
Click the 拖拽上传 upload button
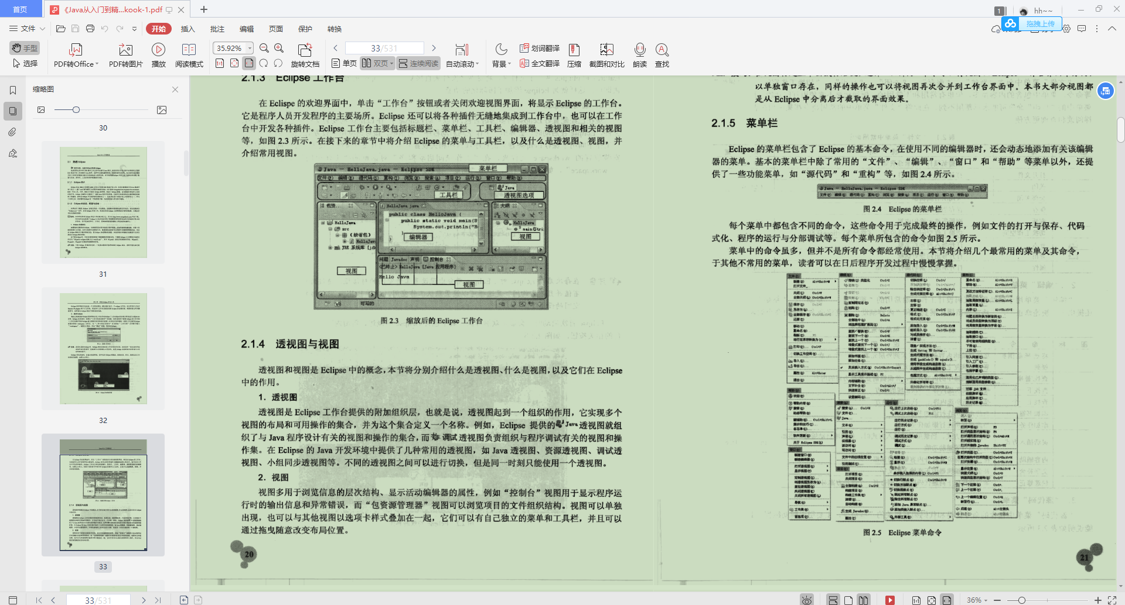pyautogui.click(x=1032, y=23)
